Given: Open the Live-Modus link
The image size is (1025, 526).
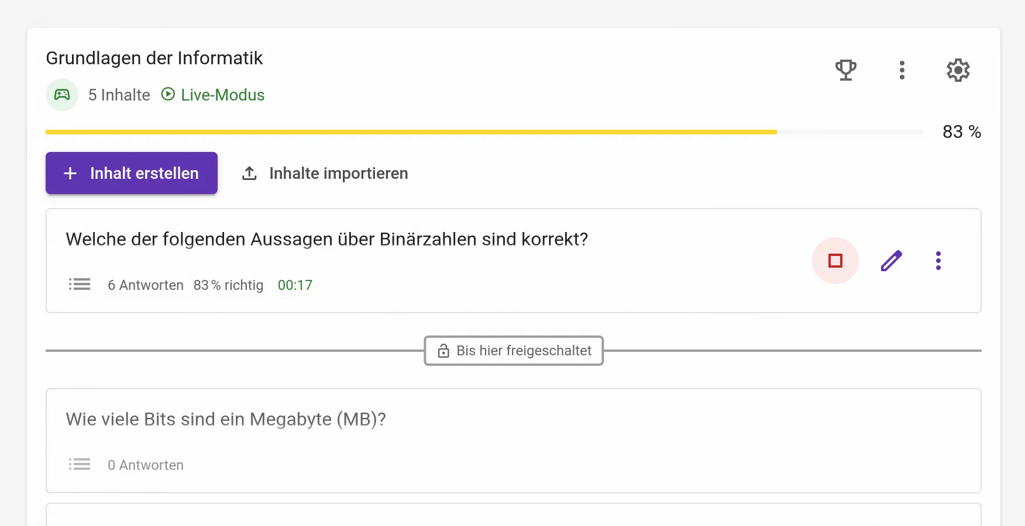Looking at the screenshot, I should click(x=222, y=95).
